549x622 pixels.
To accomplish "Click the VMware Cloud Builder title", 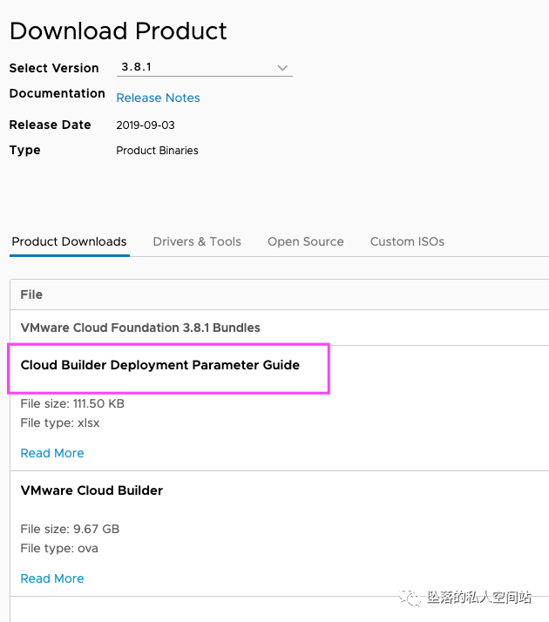I will [x=91, y=490].
